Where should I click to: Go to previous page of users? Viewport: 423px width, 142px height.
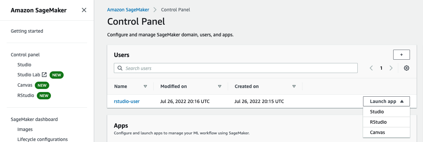[x=371, y=68]
